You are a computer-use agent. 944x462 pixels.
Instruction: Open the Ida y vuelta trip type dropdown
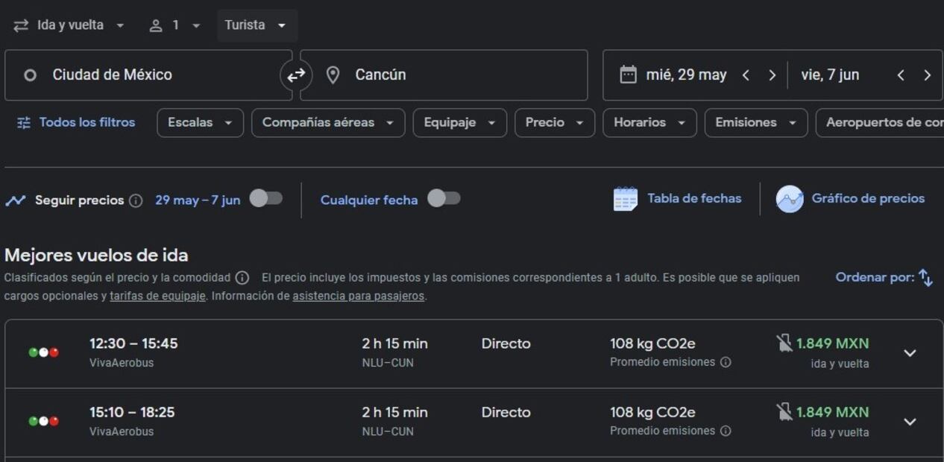tap(69, 25)
